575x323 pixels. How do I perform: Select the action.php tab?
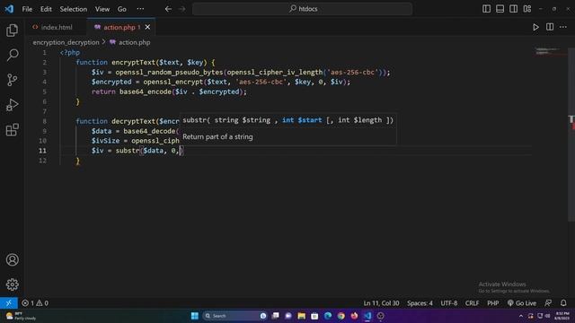click(x=119, y=27)
